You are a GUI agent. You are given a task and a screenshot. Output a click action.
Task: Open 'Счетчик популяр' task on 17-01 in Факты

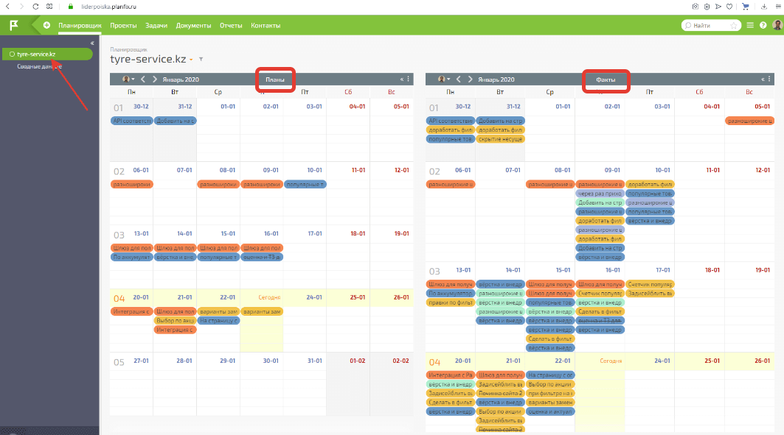pos(650,284)
